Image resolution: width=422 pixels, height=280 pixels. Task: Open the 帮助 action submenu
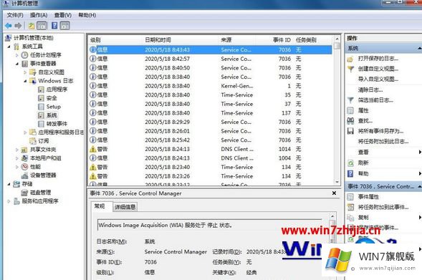pyautogui.click(x=363, y=173)
